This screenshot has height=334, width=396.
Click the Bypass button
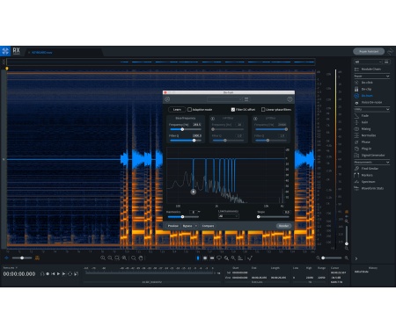coord(187,226)
